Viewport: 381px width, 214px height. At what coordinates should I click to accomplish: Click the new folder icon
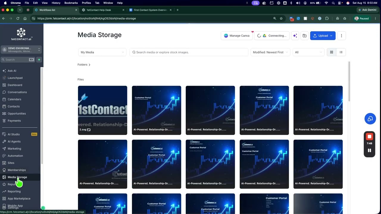click(305, 36)
